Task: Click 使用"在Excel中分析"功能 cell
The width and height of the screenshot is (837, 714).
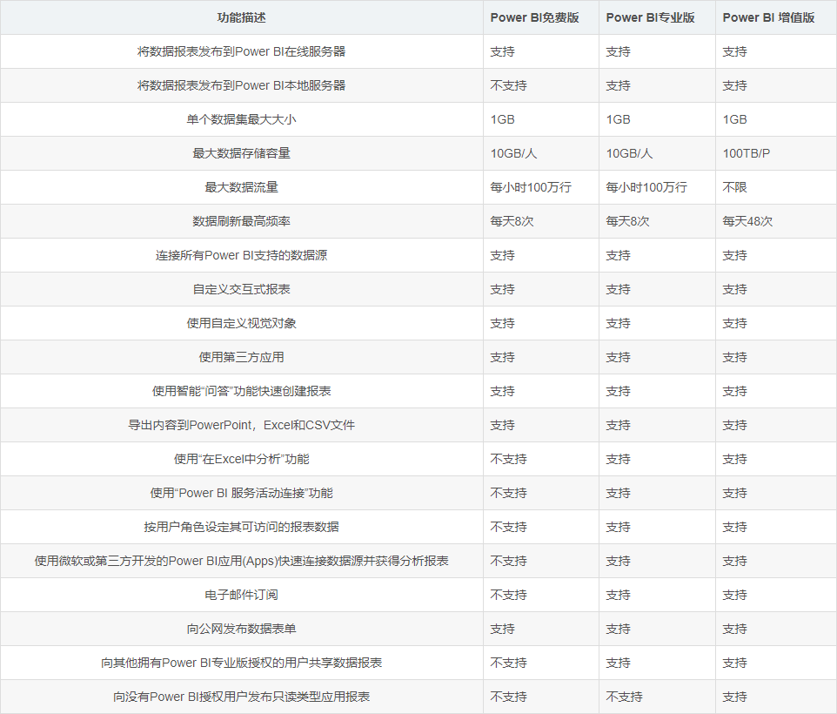Action: tap(241, 459)
